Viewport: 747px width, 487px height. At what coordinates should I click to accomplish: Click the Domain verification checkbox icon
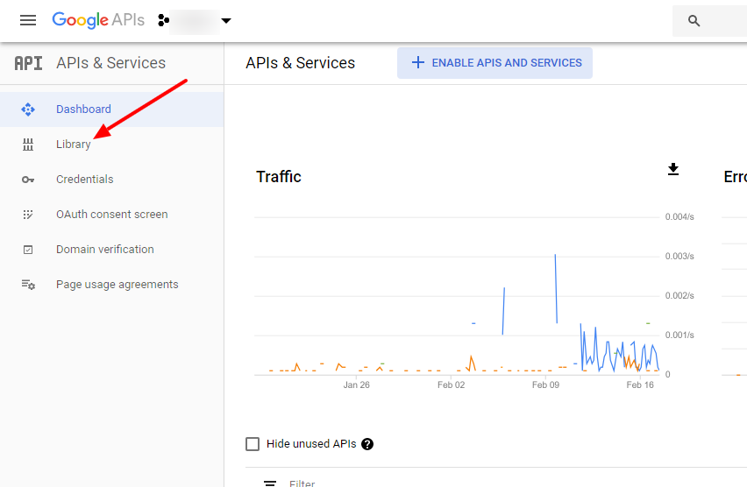pos(28,250)
